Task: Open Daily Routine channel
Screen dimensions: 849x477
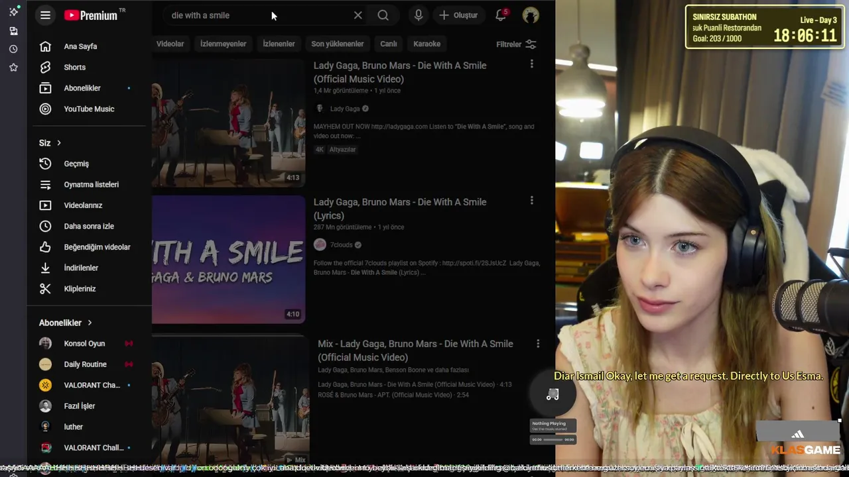Action: point(89,364)
